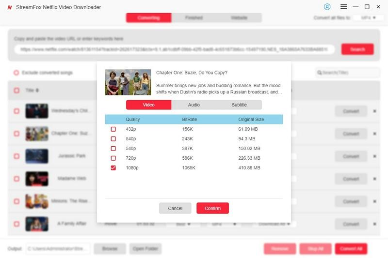
Task: Select the Madame Web row checkbox
Action: [x=16, y=179]
